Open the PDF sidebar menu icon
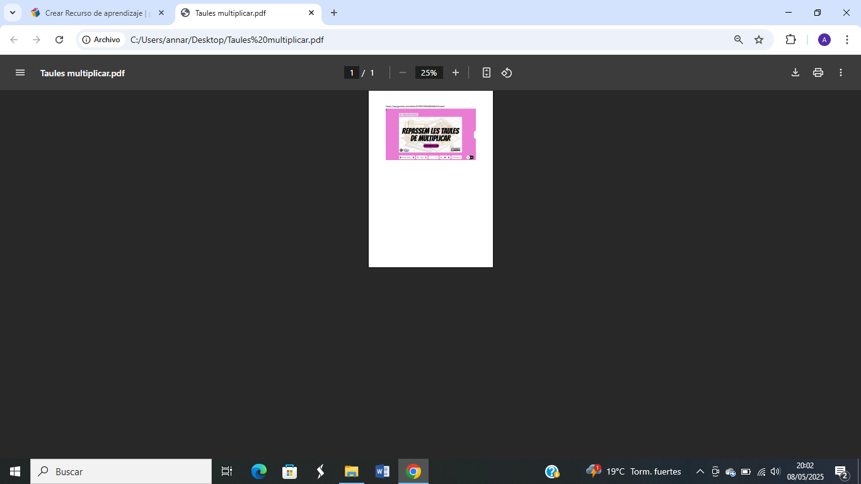Viewport: 861px width, 484px height. click(20, 72)
